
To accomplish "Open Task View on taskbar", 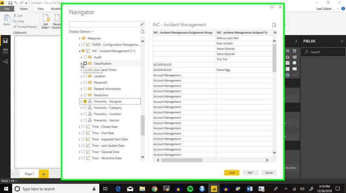I will 105,189.
